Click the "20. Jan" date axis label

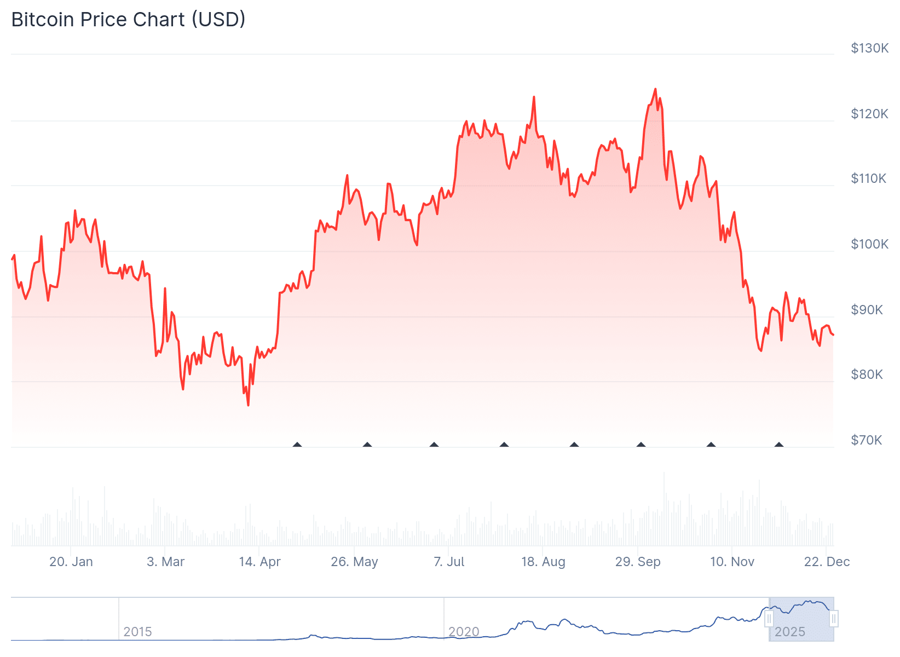[71, 562]
